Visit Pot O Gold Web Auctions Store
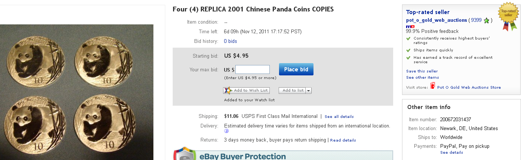 pos(469,88)
